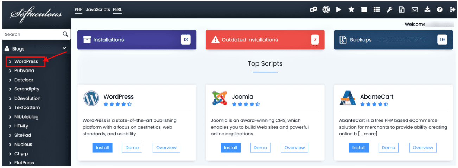This screenshot has height=168, width=458.
Task: Click the 'WordPress' card title
Action: point(119,96)
